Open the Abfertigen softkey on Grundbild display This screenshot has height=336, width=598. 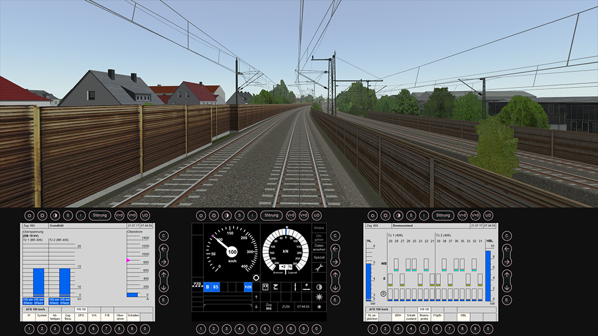click(55, 317)
